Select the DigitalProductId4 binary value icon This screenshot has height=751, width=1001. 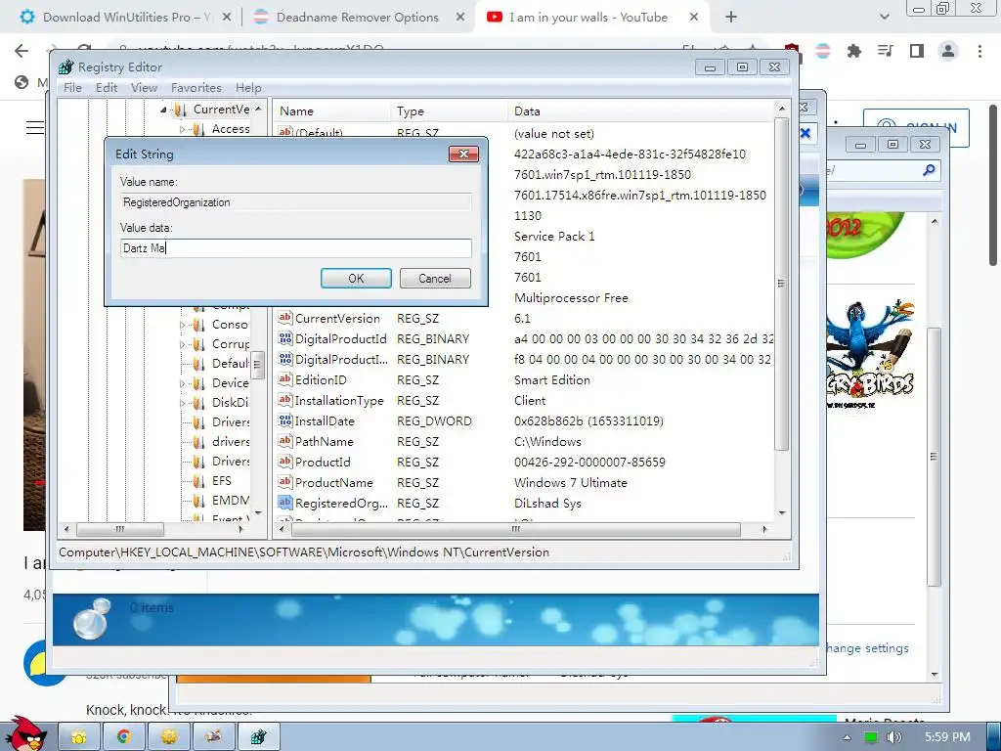(x=284, y=359)
